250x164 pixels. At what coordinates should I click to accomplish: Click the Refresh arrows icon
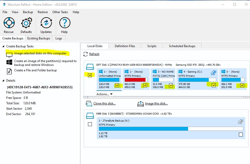coord(86,54)
